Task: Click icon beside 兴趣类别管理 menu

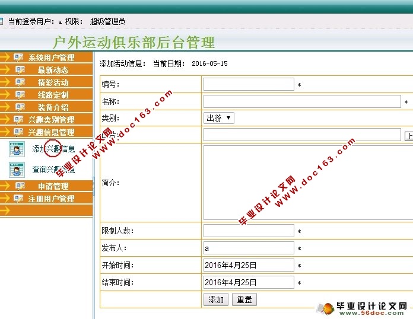Action: tap(18, 120)
